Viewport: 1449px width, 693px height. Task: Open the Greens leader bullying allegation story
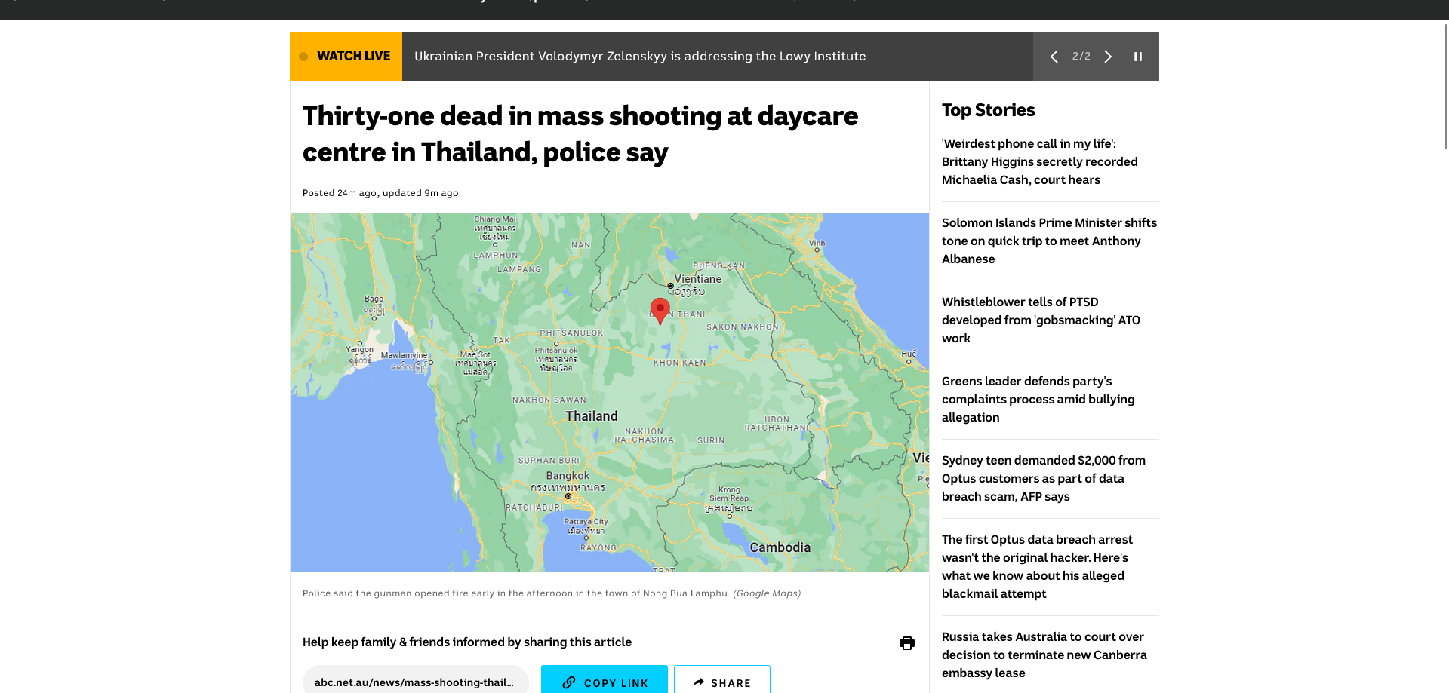[1038, 399]
